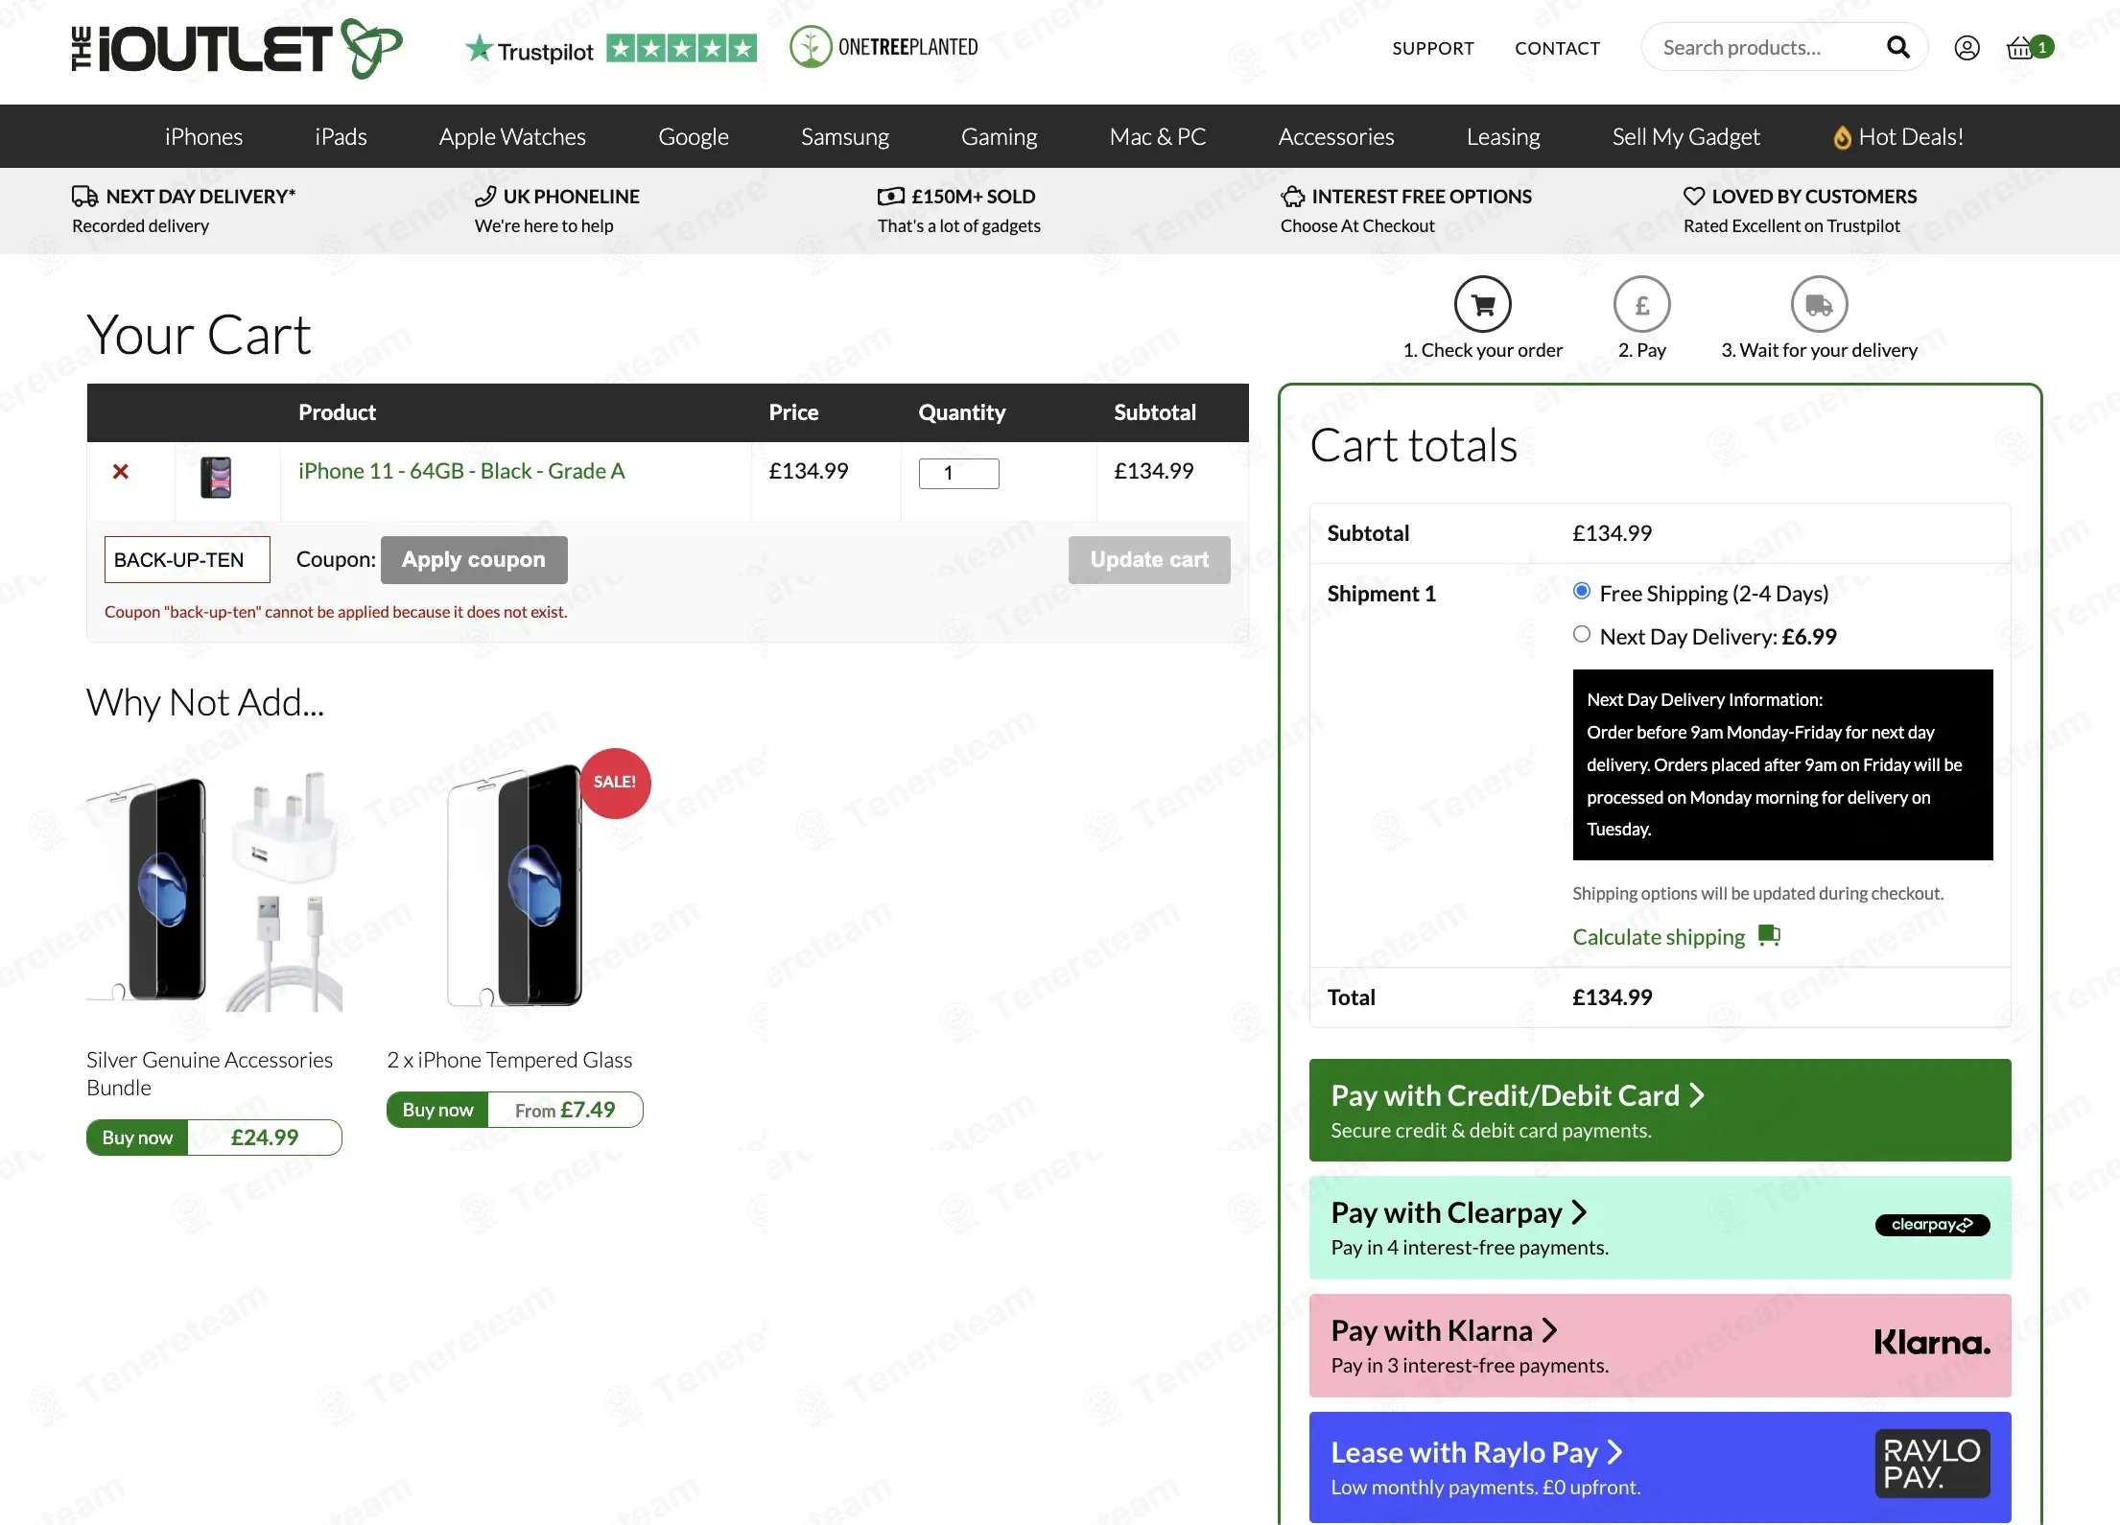Image resolution: width=2120 pixels, height=1525 pixels.
Task: Click the cart totals Total £134.99 value
Action: click(x=1612, y=997)
